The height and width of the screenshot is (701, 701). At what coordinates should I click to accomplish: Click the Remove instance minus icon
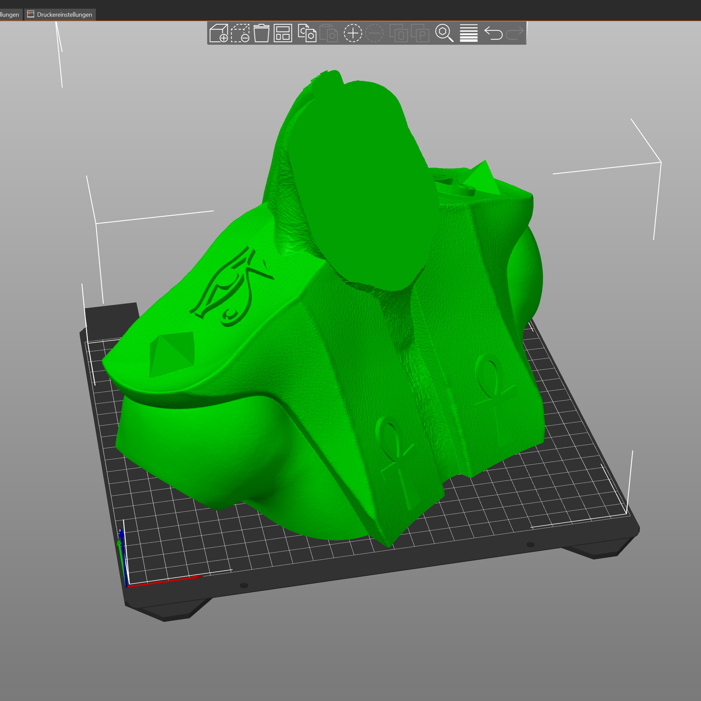(375, 33)
